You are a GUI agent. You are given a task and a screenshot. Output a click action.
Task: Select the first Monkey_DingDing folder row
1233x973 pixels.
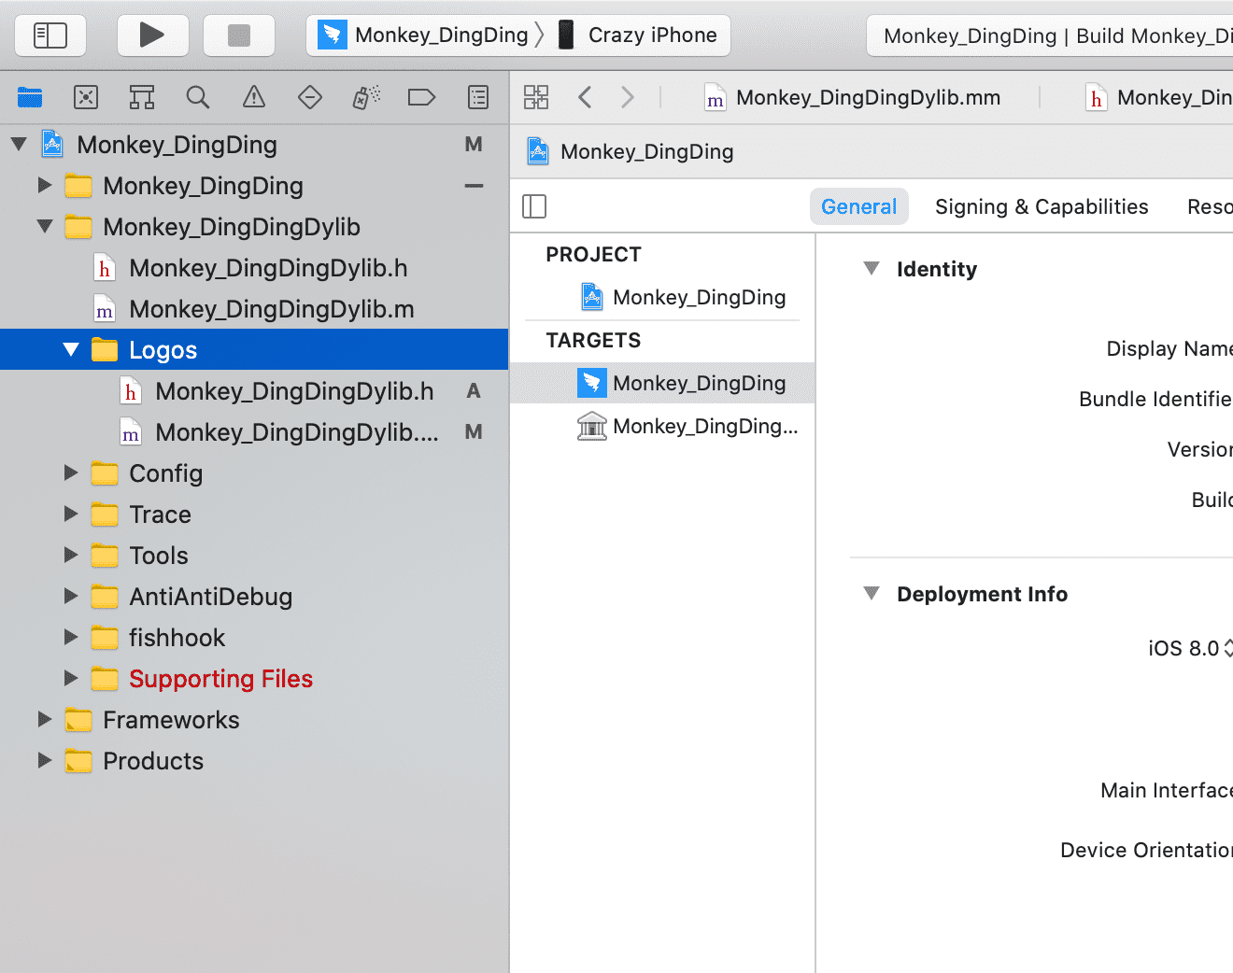point(254,186)
